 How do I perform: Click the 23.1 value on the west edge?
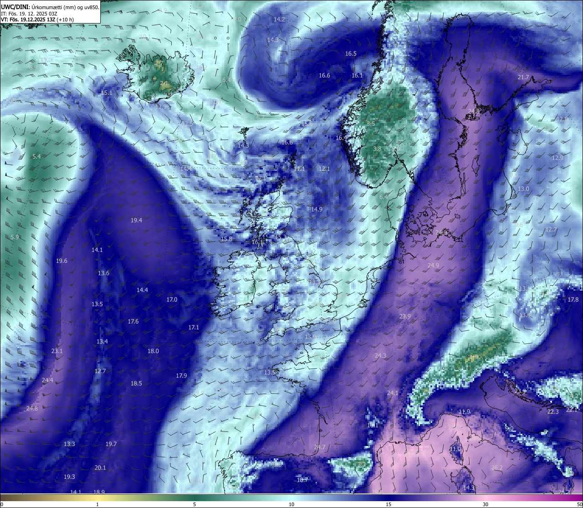[57, 351]
